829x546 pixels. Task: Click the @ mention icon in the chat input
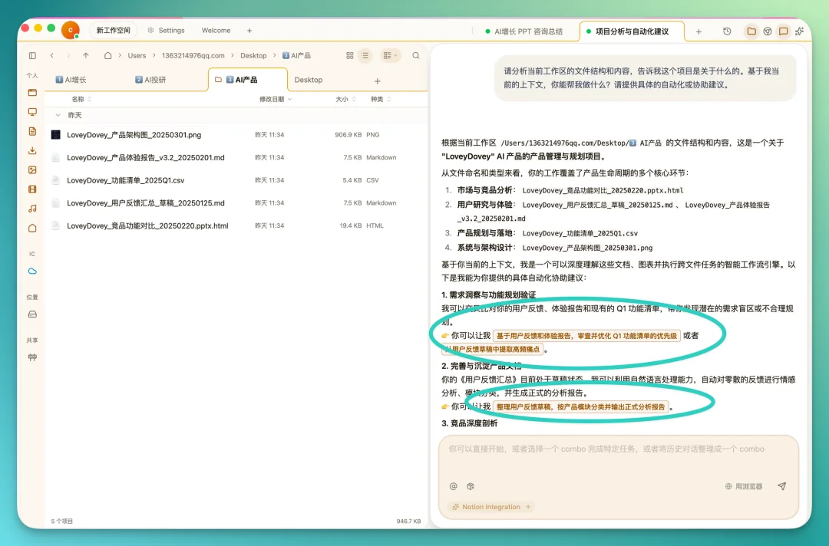(x=454, y=486)
